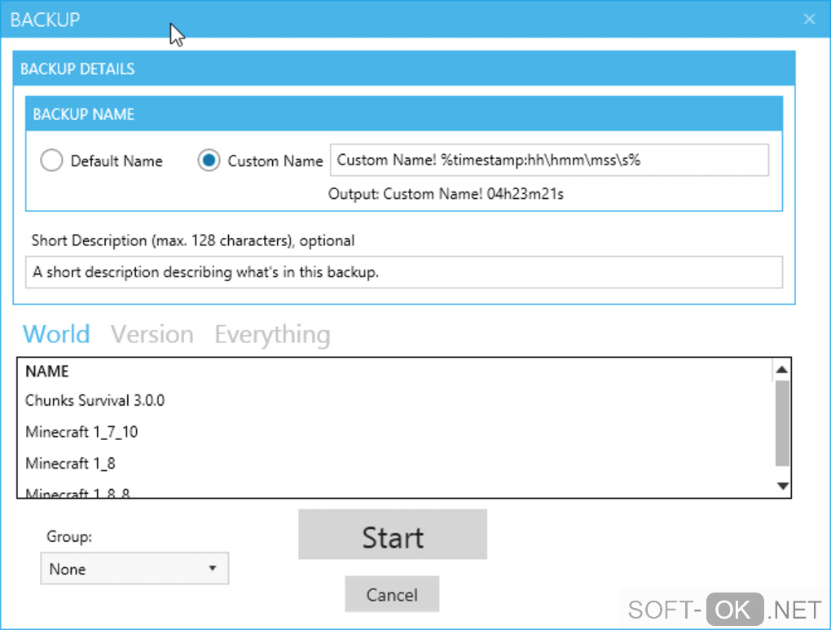This screenshot has height=630, width=831.
Task: Switch to the Version tab
Action: point(152,334)
